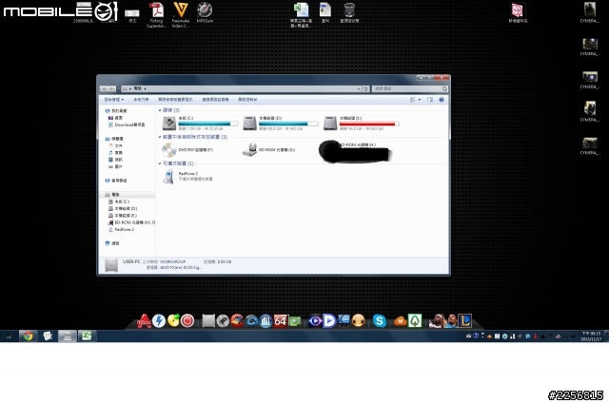
Task: Click the red power-button dock icon
Action: (187, 320)
